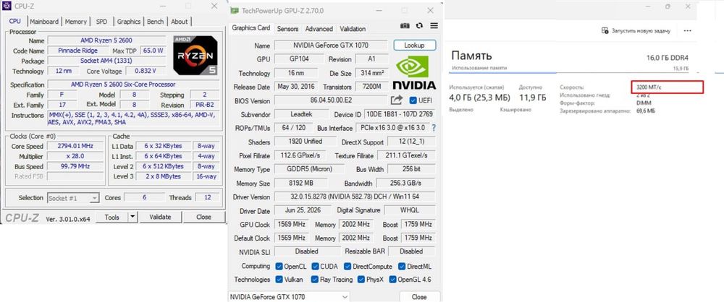
Task: Click the Ryzen 5 logo in CPU-Z
Action: coord(195,56)
